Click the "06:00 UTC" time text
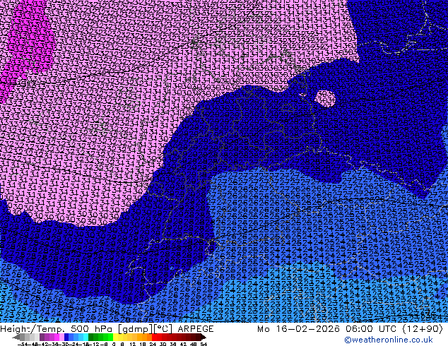This screenshot has width=448, height=346. pyautogui.click(x=372, y=329)
